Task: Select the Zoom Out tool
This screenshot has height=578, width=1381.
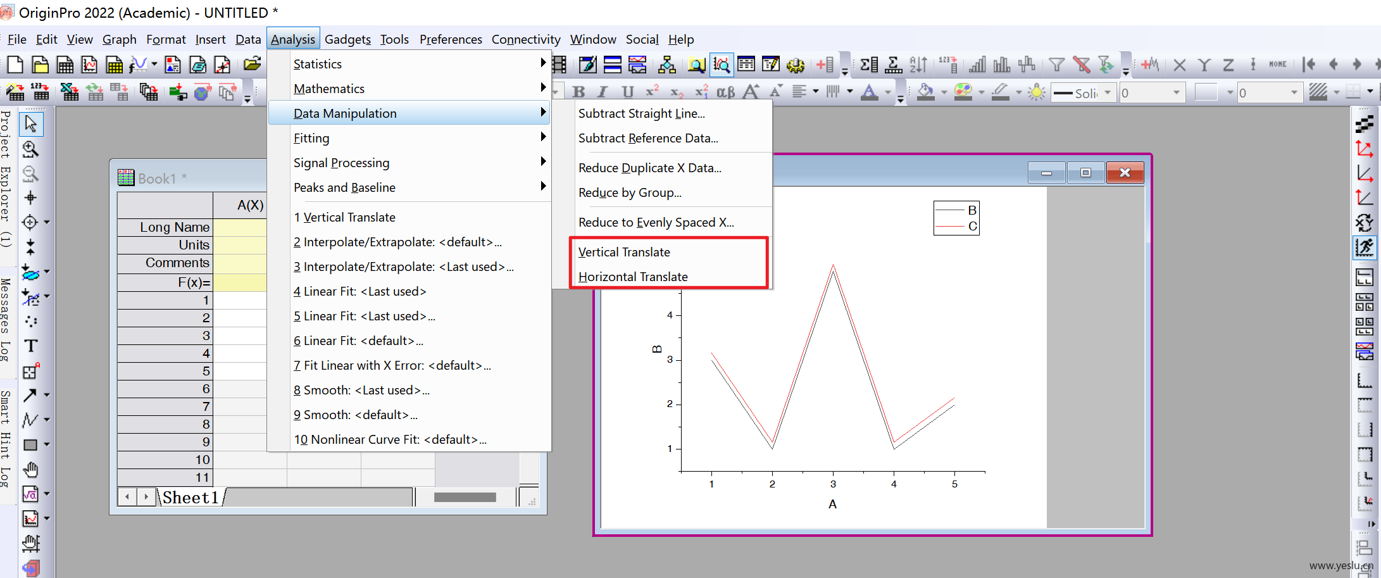Action: (x=30, y=173)
